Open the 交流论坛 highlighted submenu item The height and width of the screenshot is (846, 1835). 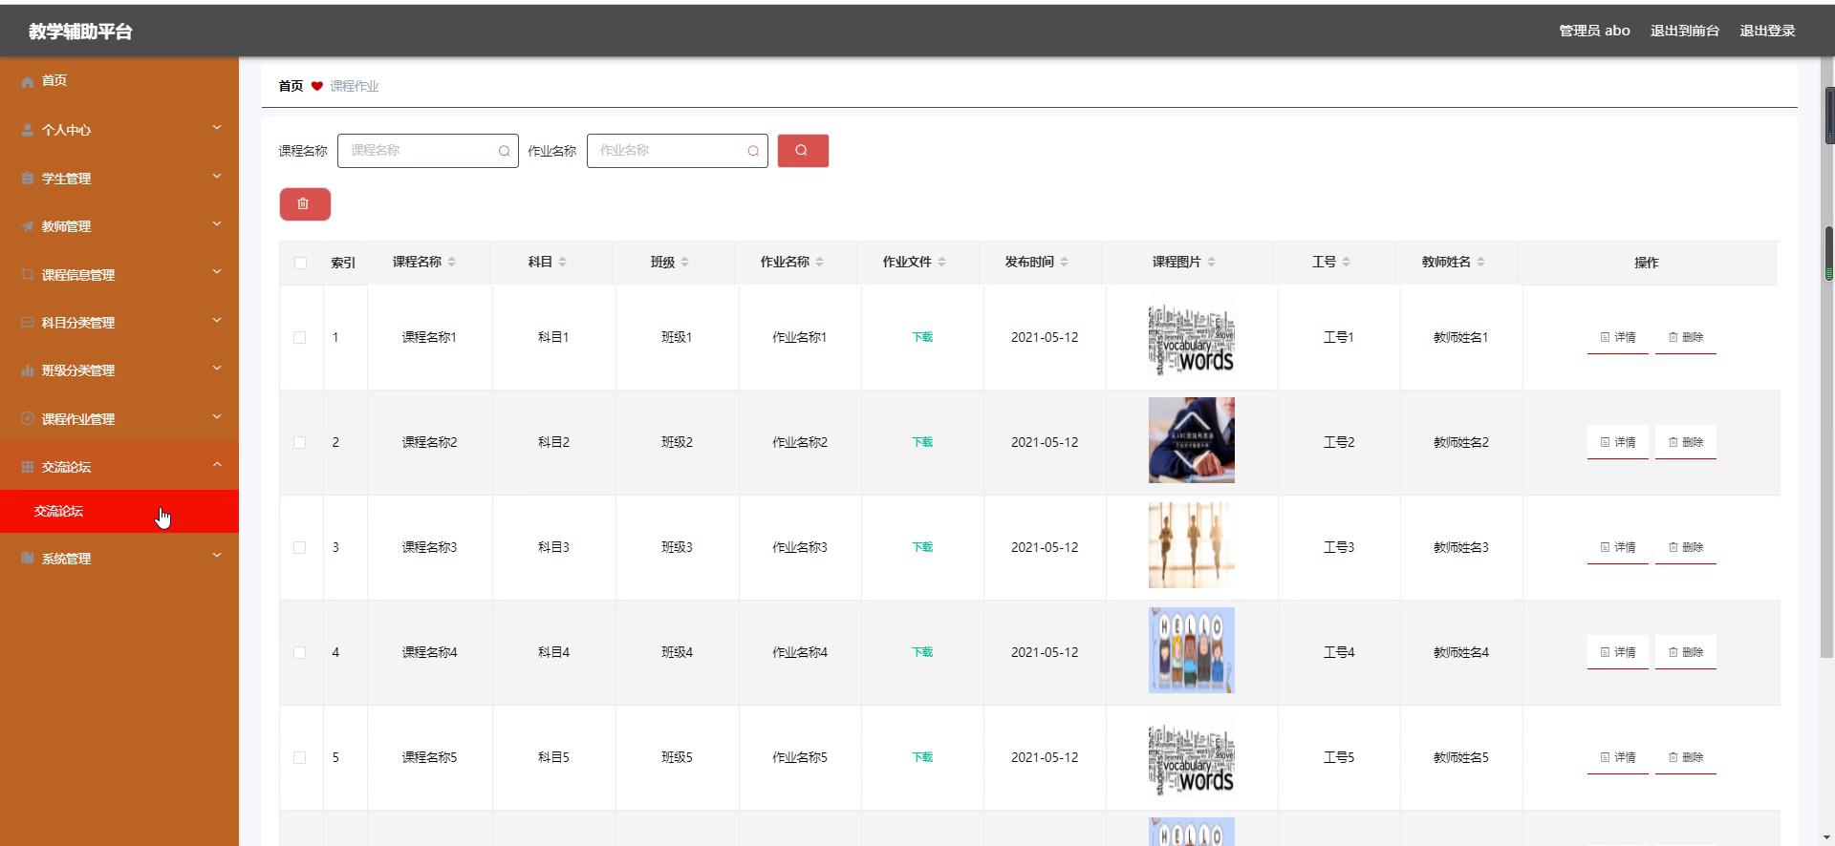pyautogui.click(x=59, y=511)
